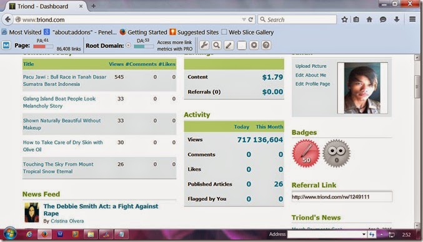Open the Getting Started bookmark
Screen dimensions: 423x242
point(144,32)
